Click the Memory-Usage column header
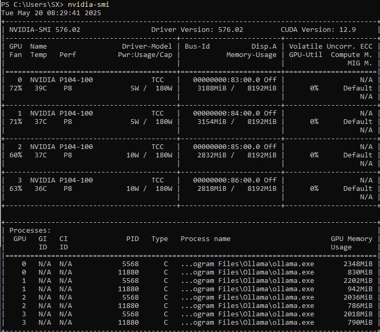Viewport: 380px width, 332px height. pos(251,55)
